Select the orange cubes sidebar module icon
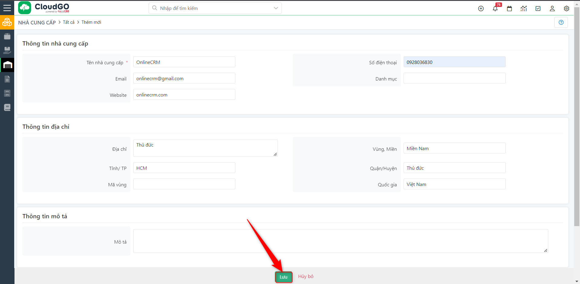 click(7, 22)
